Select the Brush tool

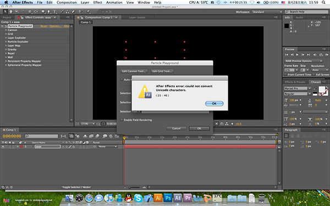[62, 12]
